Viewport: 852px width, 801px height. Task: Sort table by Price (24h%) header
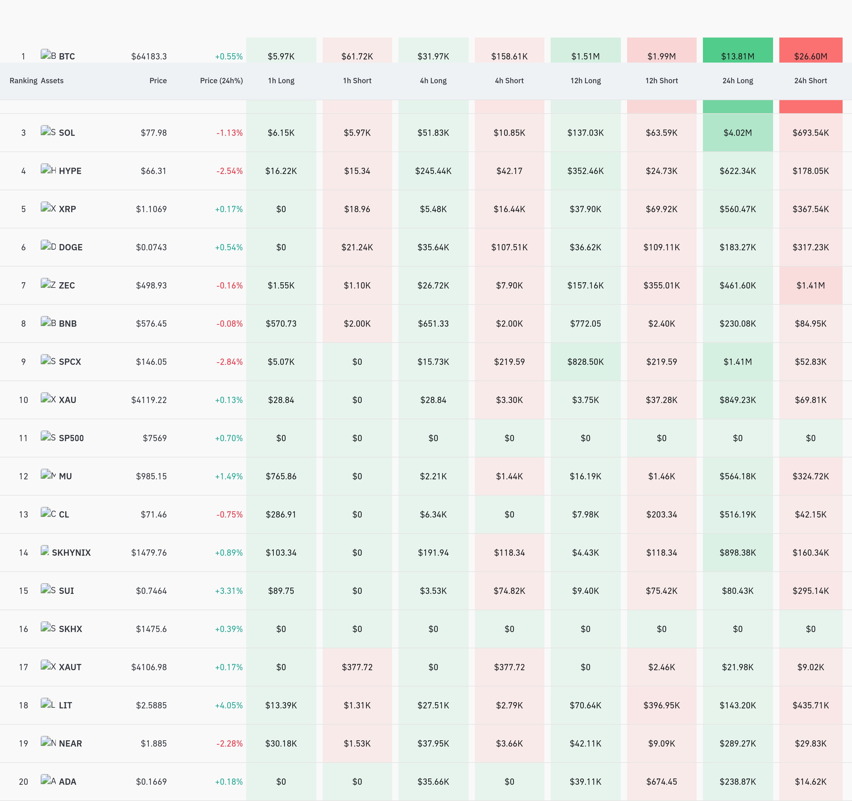point(221,80)
